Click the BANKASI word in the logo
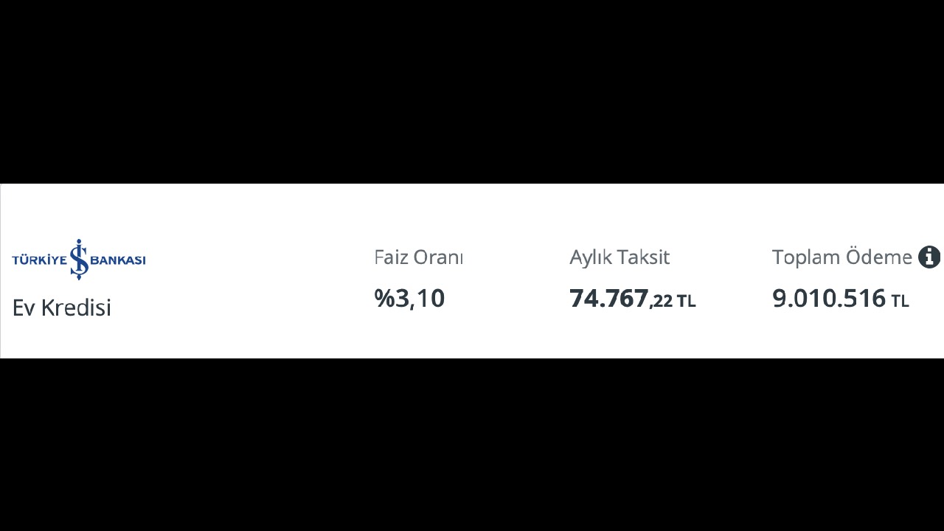Screen dimensions: 944x531 coord(119,260)
